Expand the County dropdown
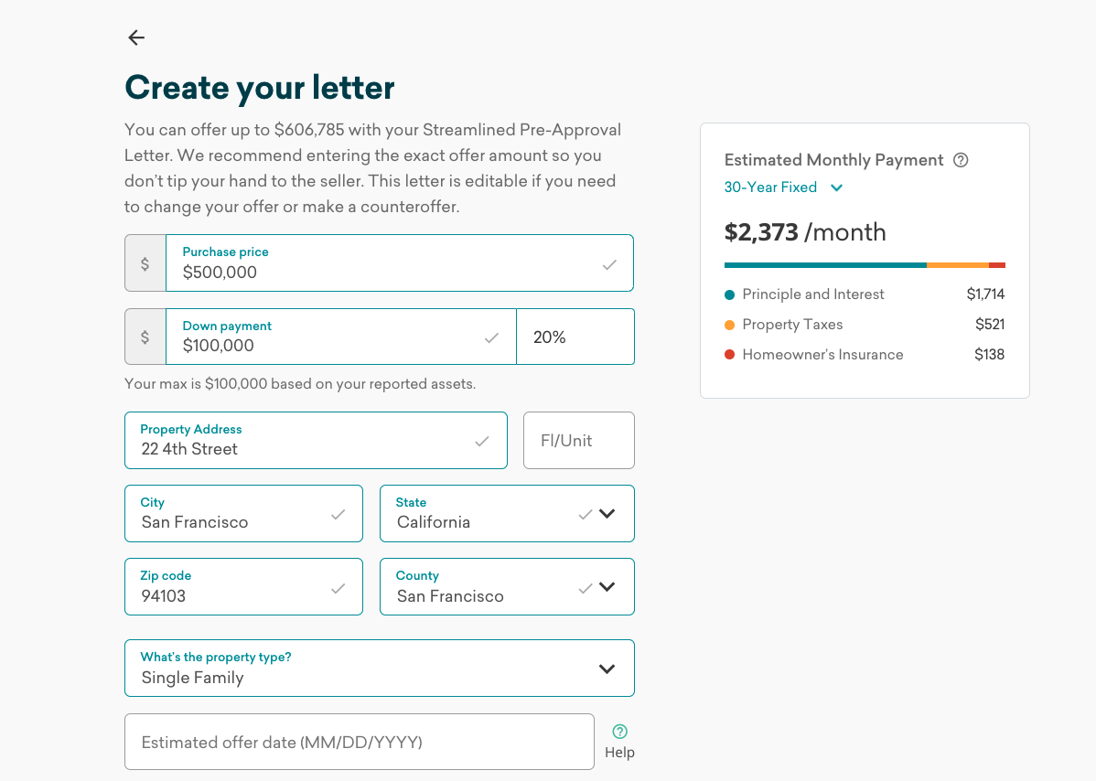 pos(607,587)
